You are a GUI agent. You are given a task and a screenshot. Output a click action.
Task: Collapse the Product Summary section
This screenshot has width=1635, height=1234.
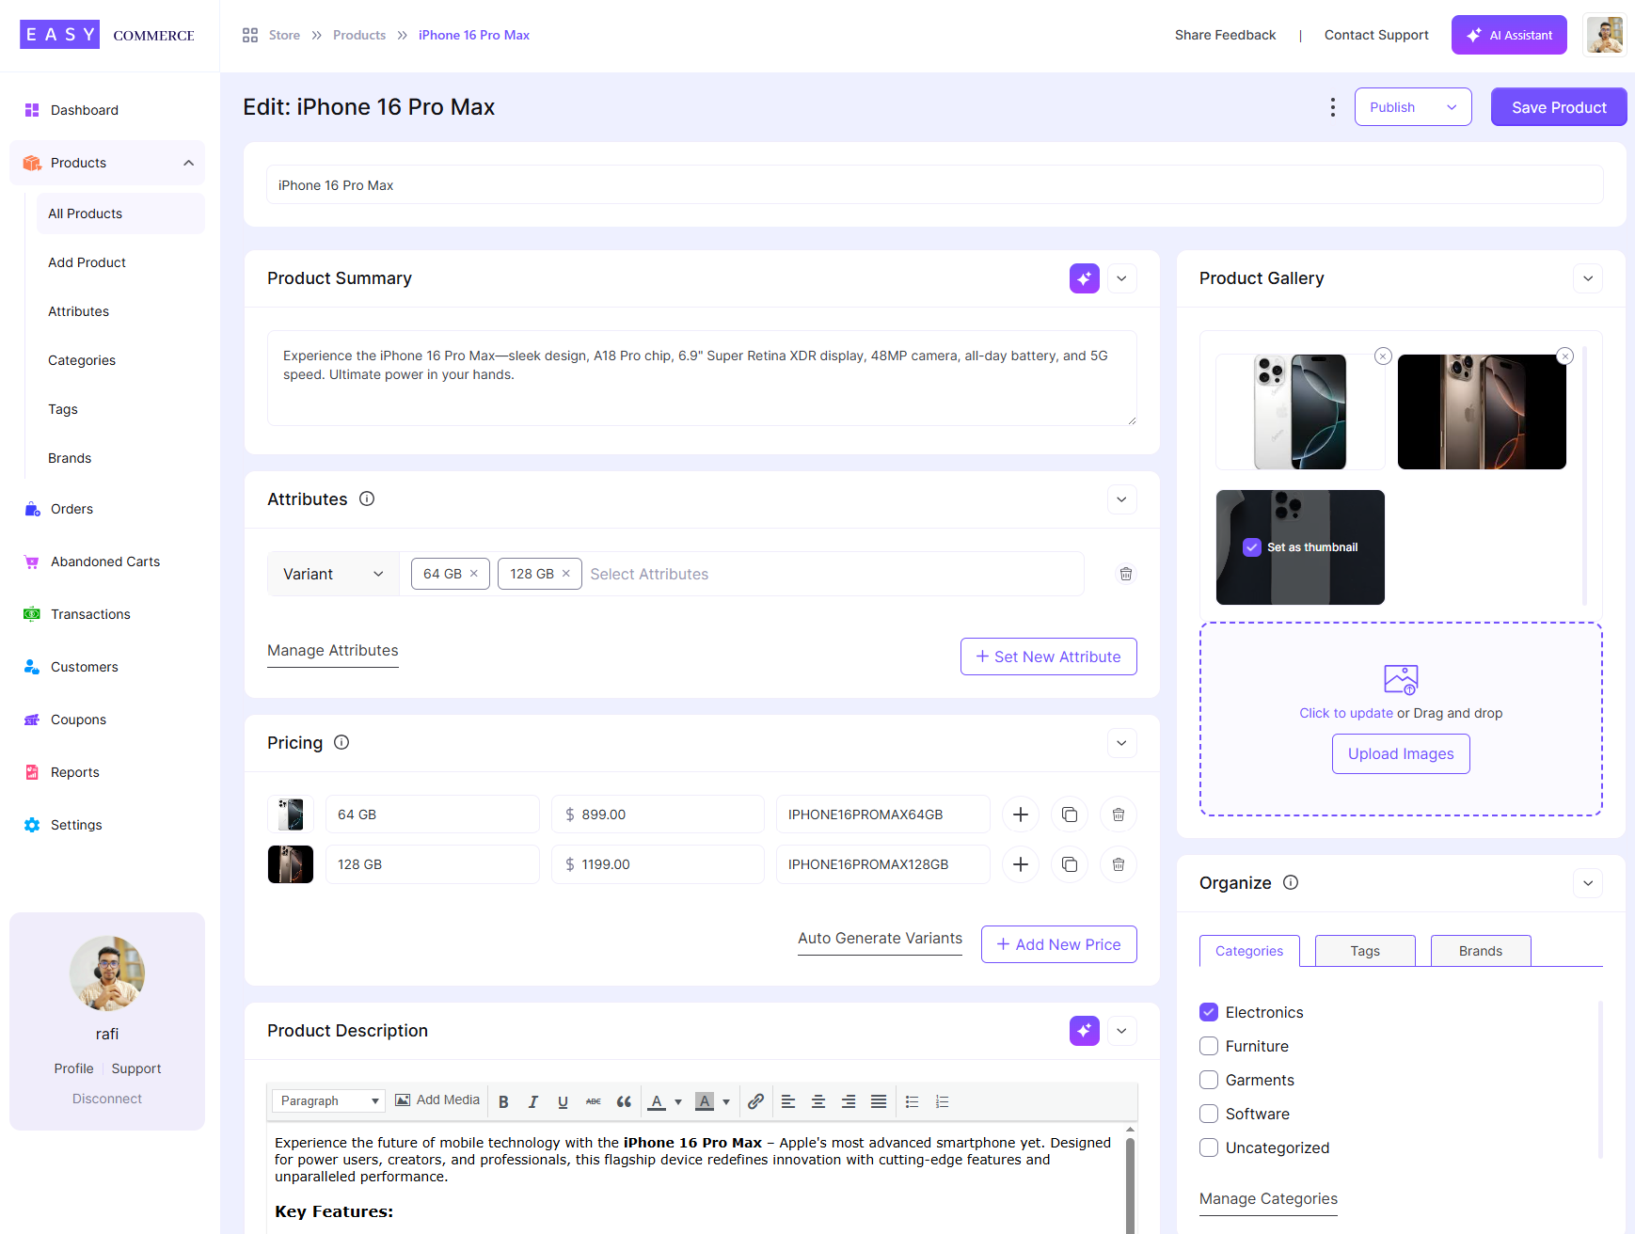tap(1121, 278)
